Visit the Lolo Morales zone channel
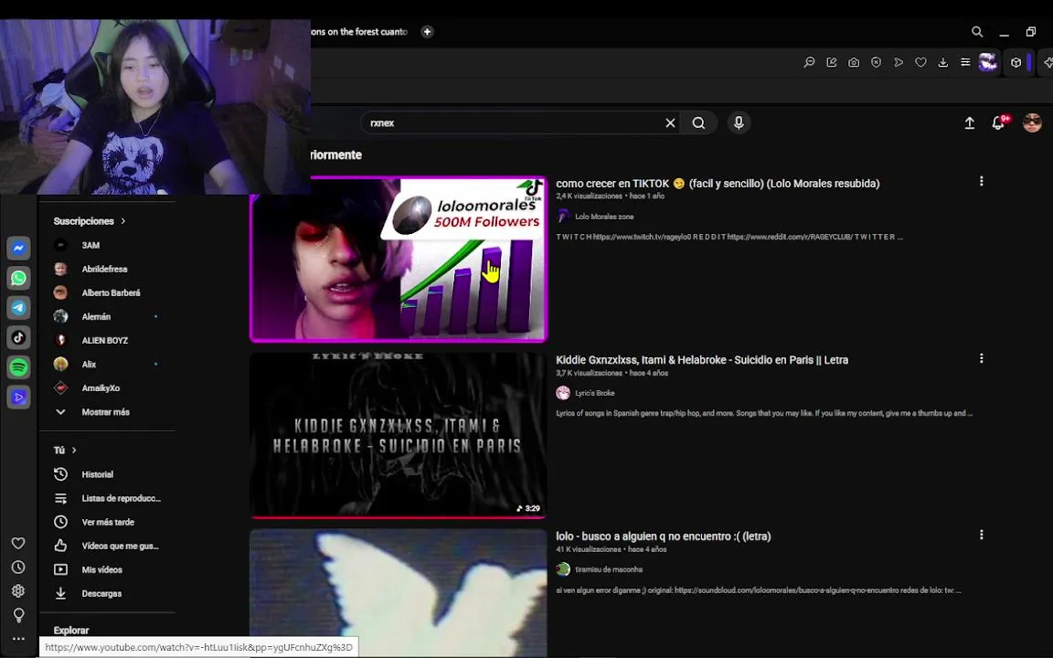This screenshot has width=1053, height=658. 604,217
